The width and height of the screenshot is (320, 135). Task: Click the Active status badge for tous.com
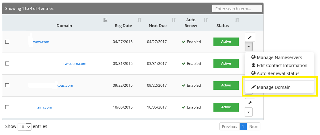226,85
